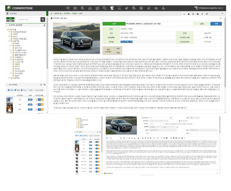Click the refresh icon on the My Projects panel
This screenshot has width=231, height=191.
click(x=41, y=85)
